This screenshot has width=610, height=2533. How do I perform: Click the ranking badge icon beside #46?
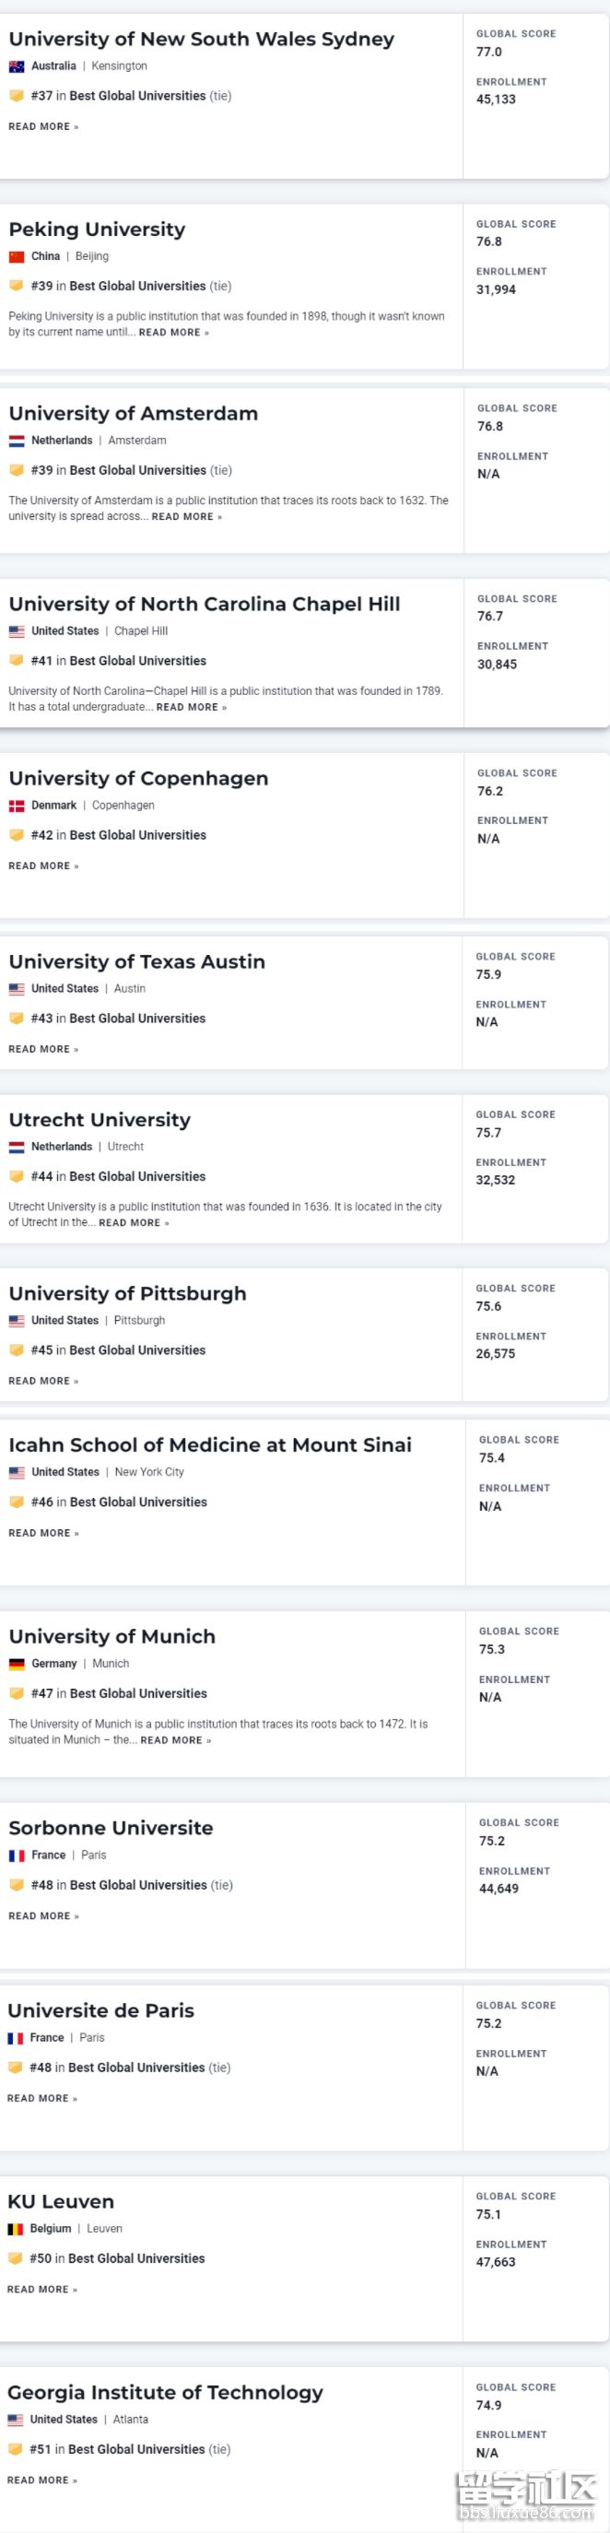click(x=17, y=1502)
